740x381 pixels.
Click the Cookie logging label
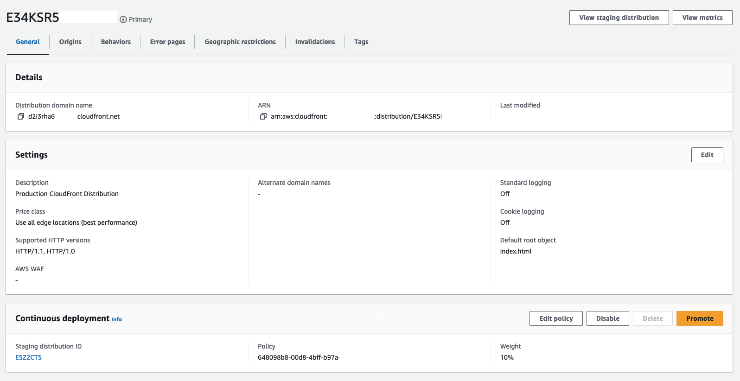tap(522, 211)
